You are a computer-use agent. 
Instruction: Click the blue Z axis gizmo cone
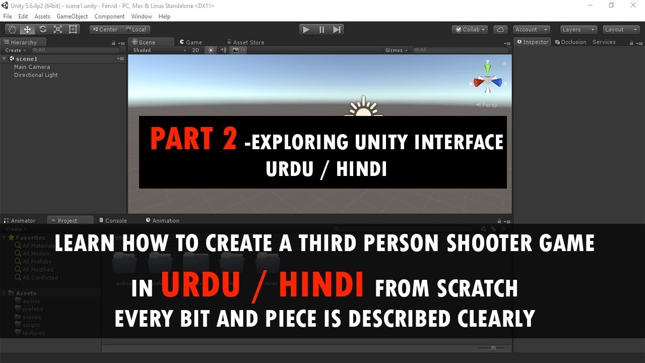click(497, 82)
